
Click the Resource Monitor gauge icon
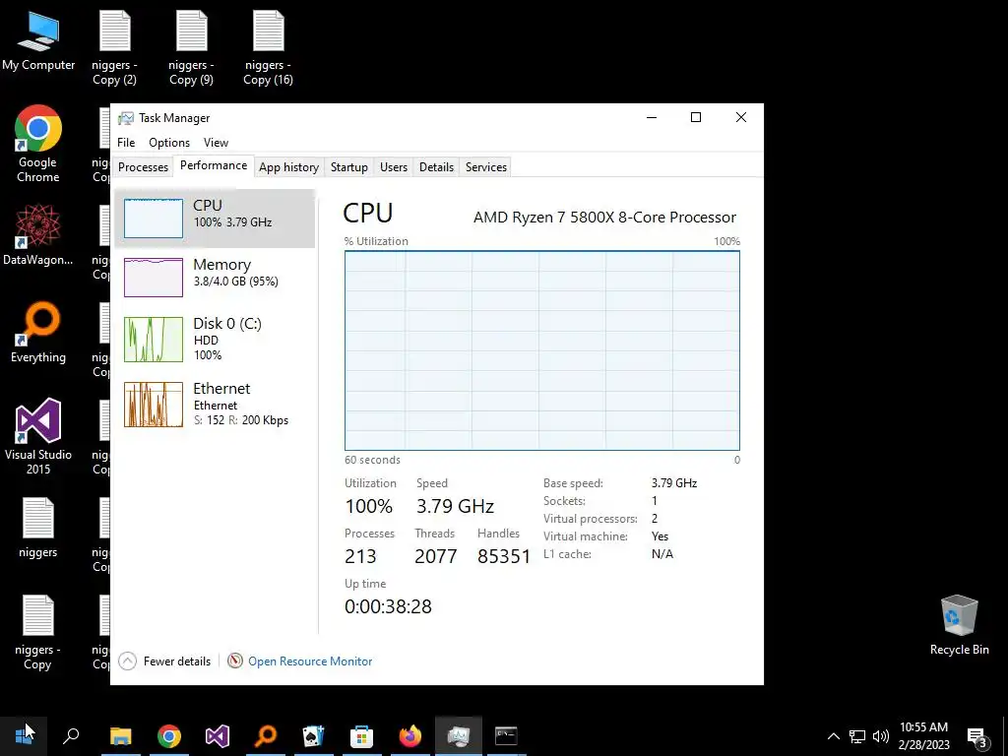point(235,661)
